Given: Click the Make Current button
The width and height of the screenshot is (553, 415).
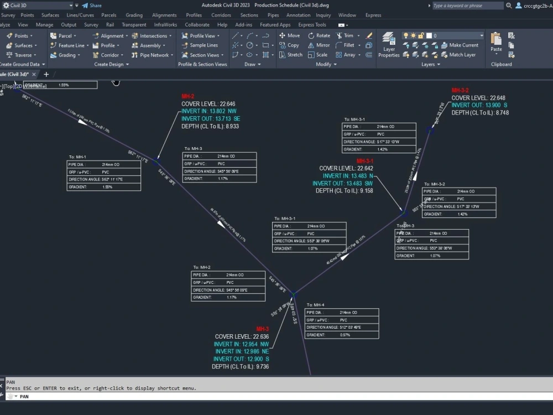Looking at the screenshot, I should point(463,45).
